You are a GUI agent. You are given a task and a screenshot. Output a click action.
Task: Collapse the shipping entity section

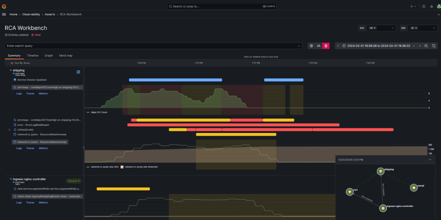tap(11, 70)
